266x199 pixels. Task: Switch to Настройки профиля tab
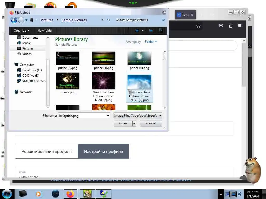104,151
